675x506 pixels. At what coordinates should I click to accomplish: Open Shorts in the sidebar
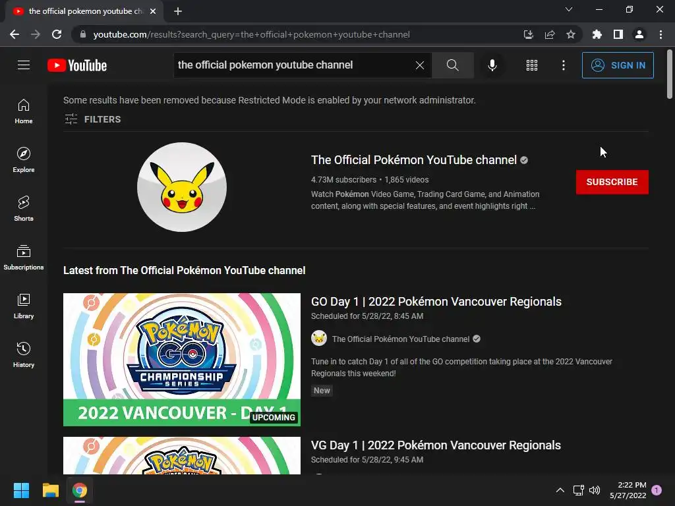pos(24,209)
